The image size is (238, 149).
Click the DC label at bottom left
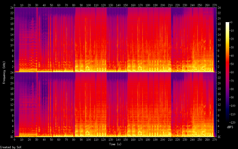(x=12, y=137)
